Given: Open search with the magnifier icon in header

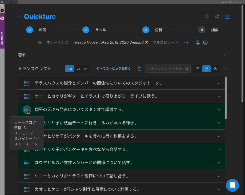Looking at the screenshot, I should tap(207, 17).
